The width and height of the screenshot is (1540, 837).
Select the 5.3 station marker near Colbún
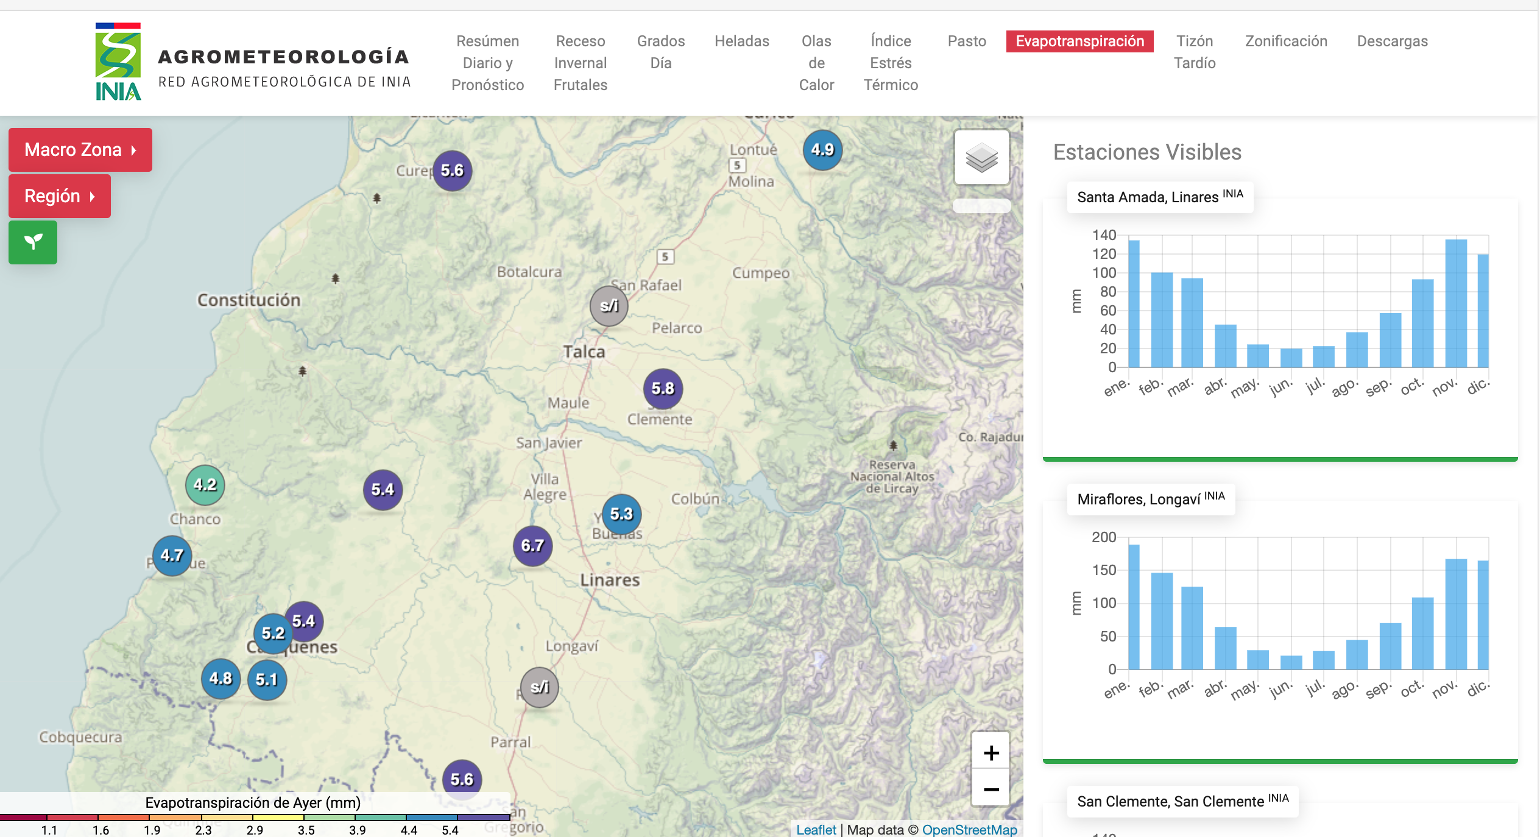pos(621,514)
